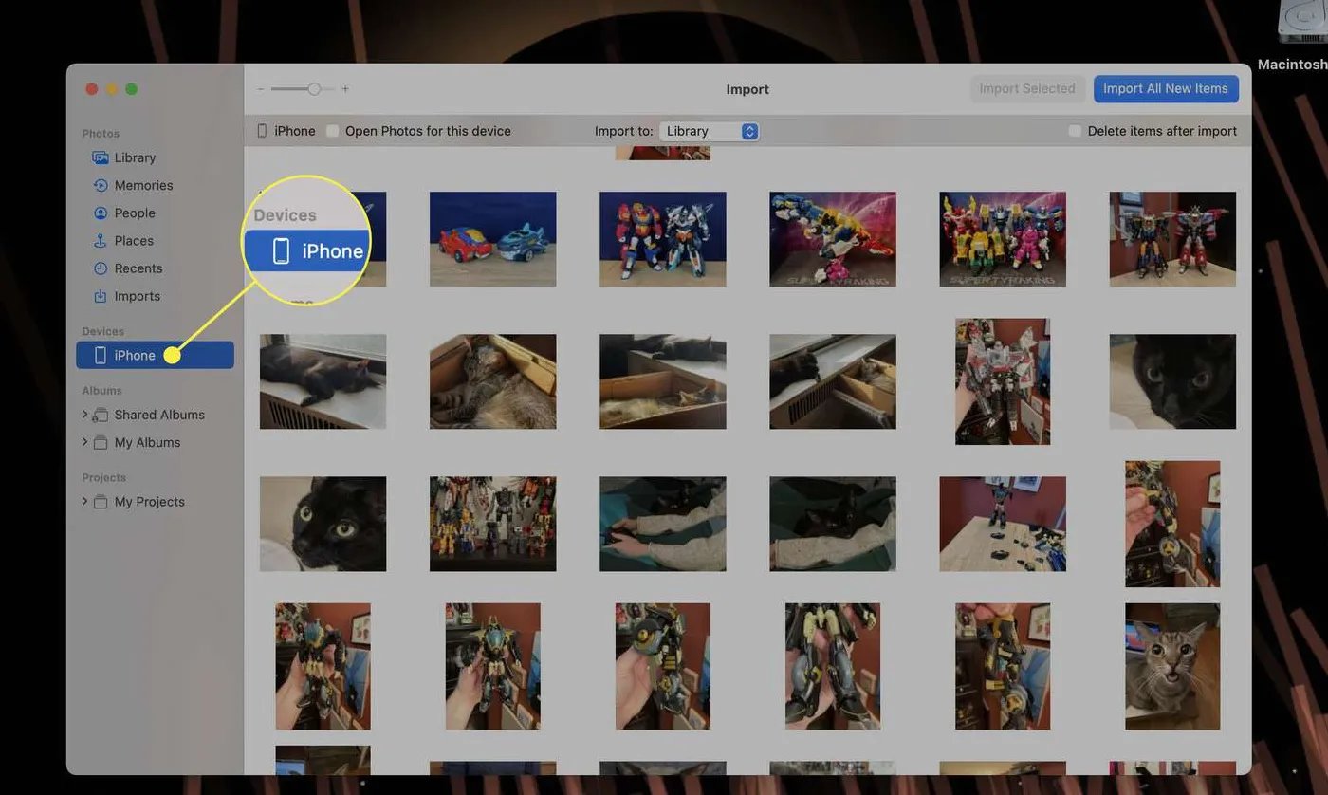This screenshot has width=1328, height=795.
Task: Expand the Shared Albums group
Action: [84, 415]
